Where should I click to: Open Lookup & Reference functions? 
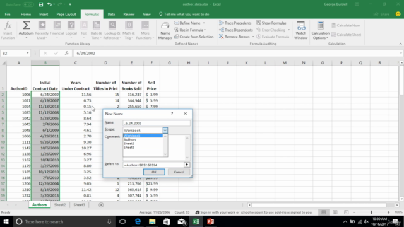[x=112, y=30]
